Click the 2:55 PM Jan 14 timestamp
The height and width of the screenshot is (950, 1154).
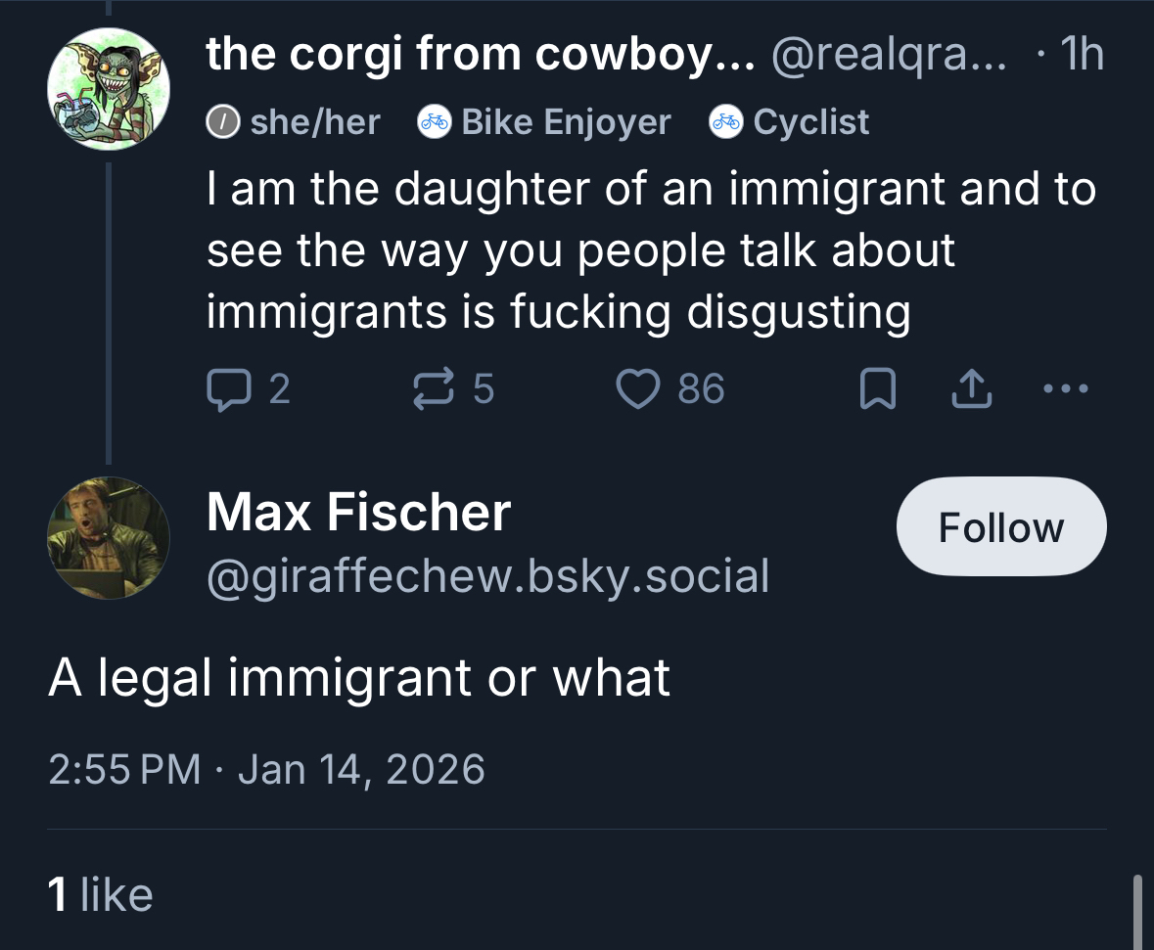tap(266, 768)
